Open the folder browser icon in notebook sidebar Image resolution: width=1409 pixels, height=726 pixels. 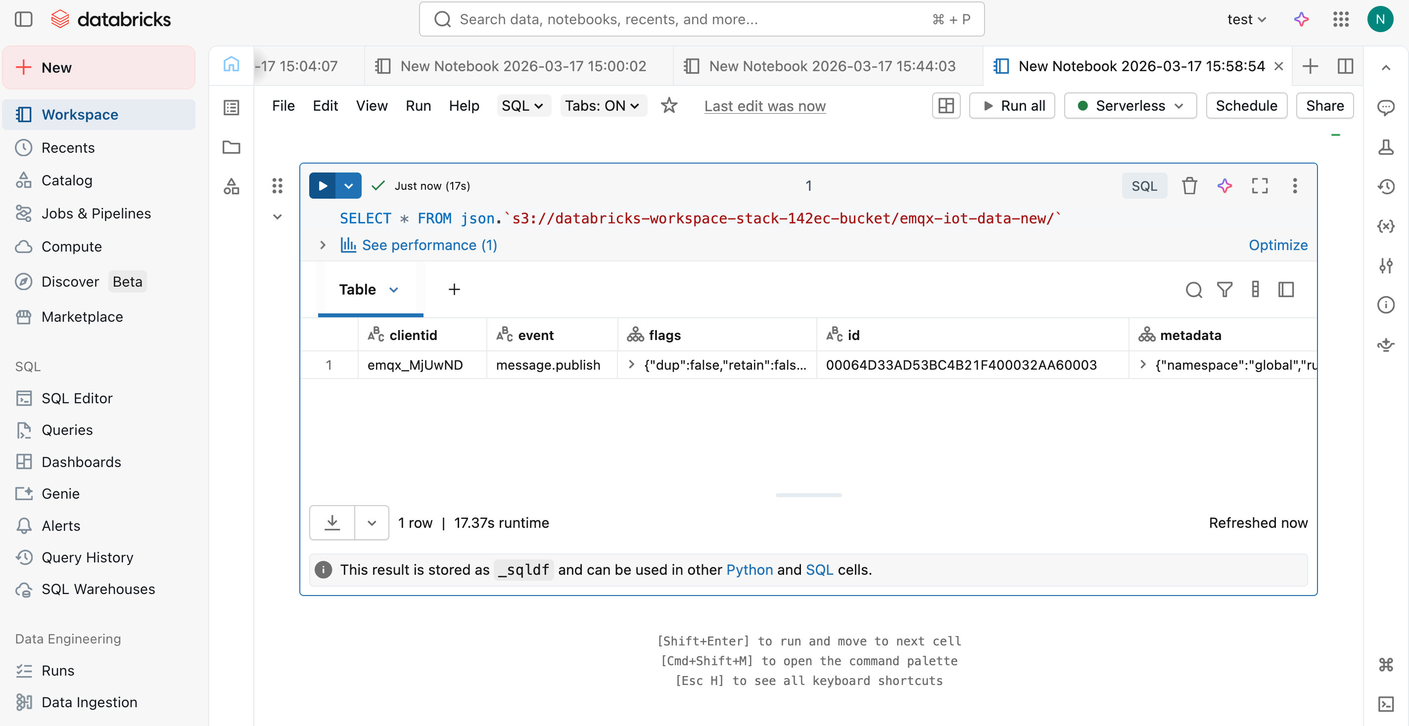click(231, 147)
